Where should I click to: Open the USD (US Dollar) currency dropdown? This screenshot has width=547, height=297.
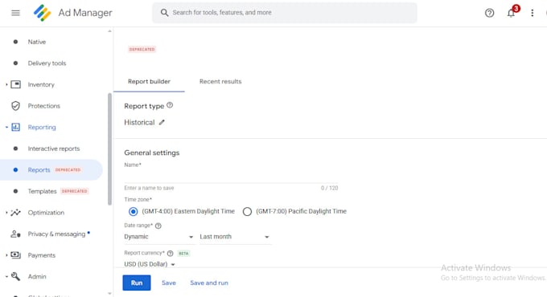click(150, 264)
